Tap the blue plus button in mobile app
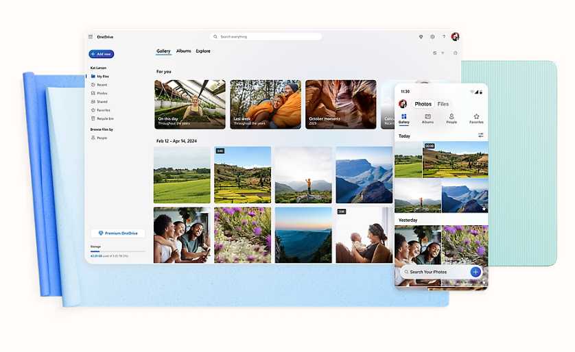 (476, 272)
